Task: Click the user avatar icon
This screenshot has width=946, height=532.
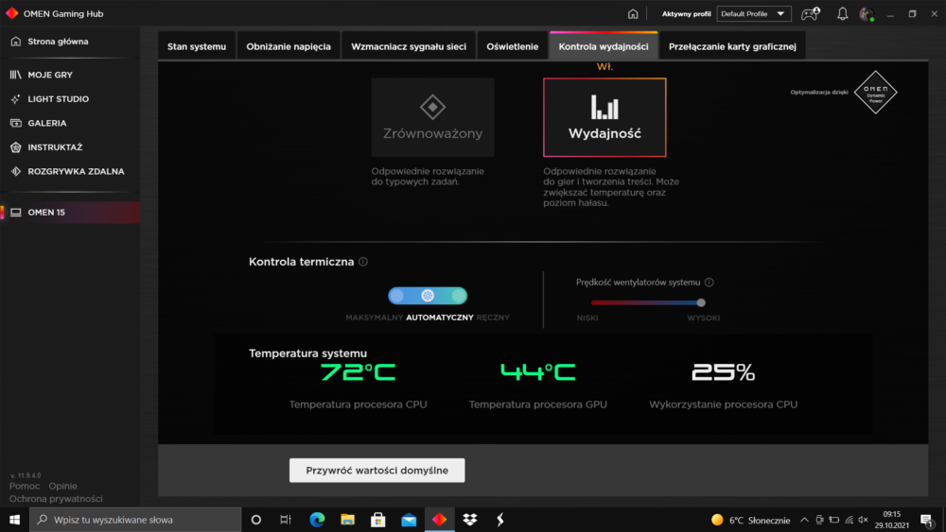Action: (x=867, y=14)
